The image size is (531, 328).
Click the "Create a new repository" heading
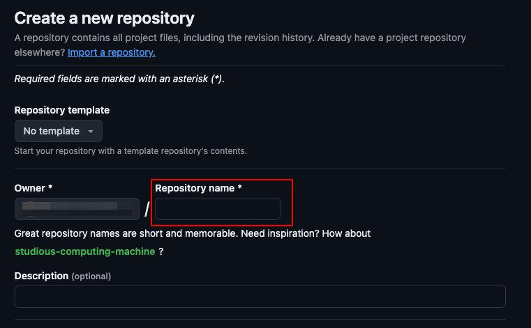click(105, 18)
